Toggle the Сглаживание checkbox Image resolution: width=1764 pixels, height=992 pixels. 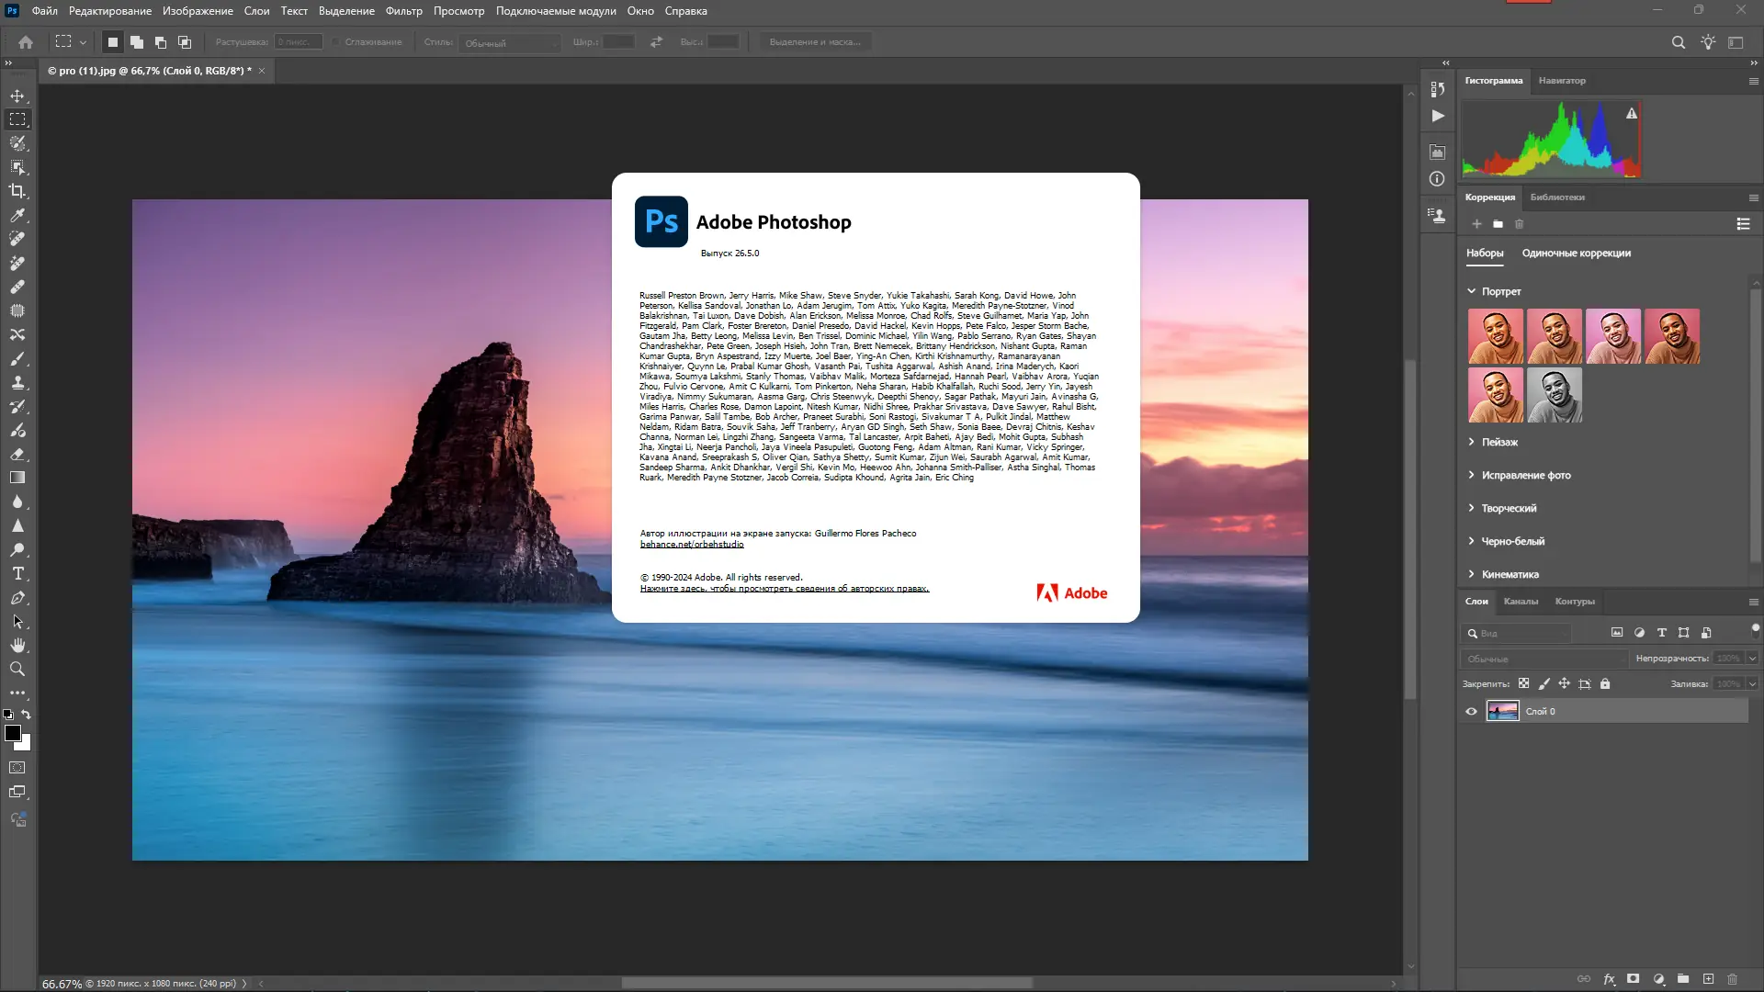coord(337,42)
